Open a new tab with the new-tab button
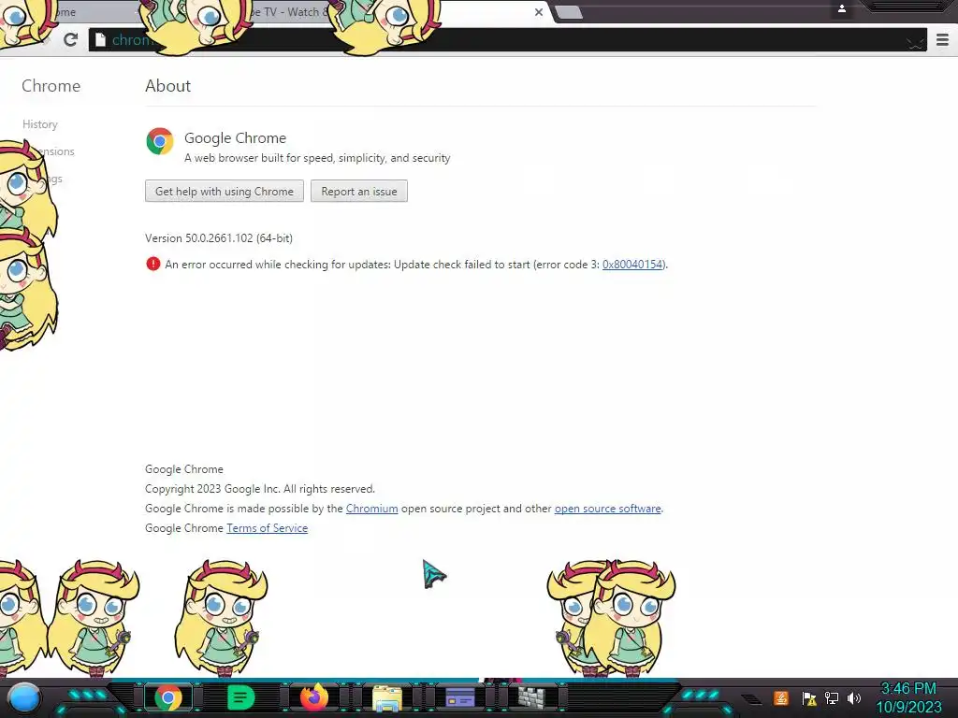This screenshot has width=958, height=718. (x=570, y=12)
